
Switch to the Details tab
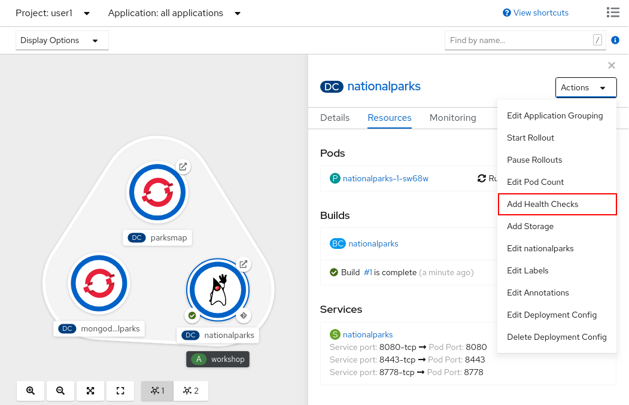(335, 118)
